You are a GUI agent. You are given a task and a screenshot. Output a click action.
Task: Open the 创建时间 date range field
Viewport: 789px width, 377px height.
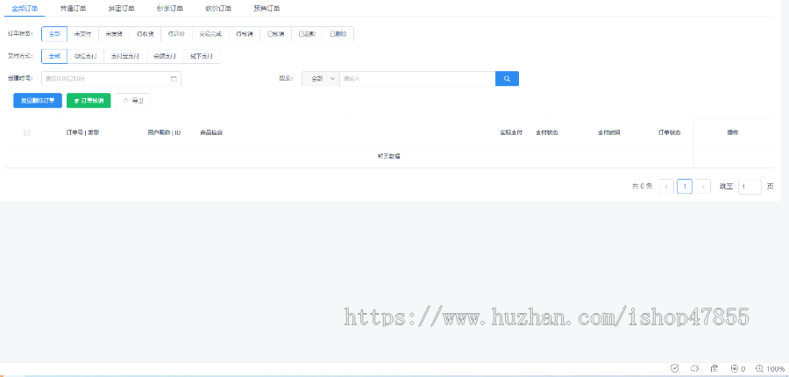click(111, 79)
